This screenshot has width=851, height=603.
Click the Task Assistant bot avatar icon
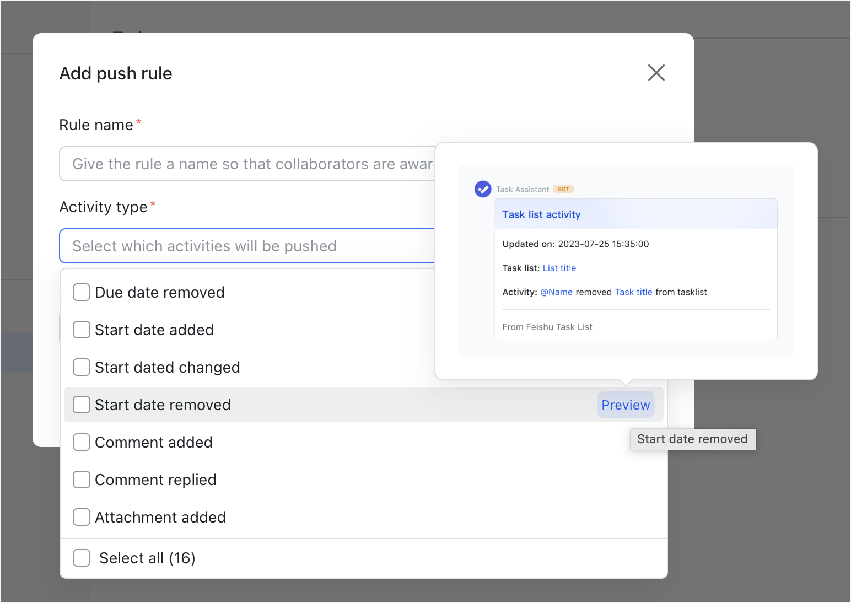pyautogui.click(x=482, y=189)
